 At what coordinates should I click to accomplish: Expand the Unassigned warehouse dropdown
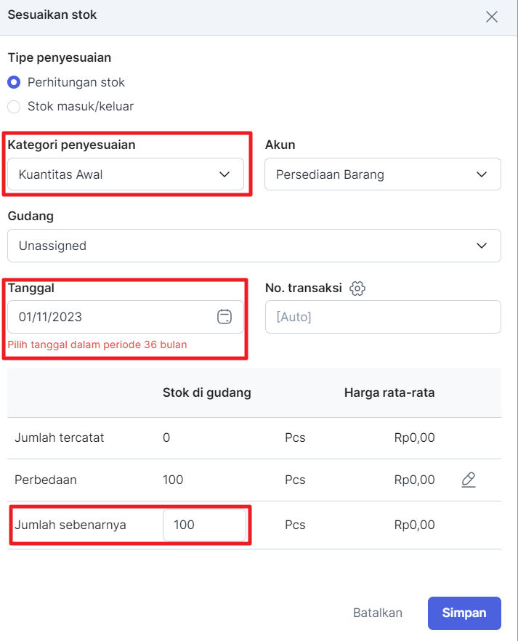click(x=254, y=246)
